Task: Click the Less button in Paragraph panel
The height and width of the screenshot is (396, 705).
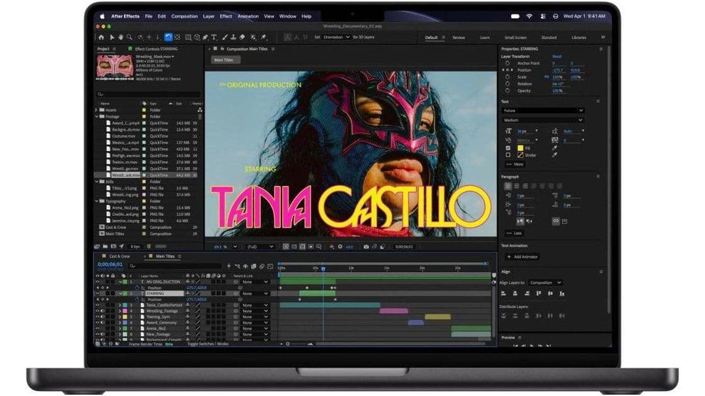Action: [514, 233]
